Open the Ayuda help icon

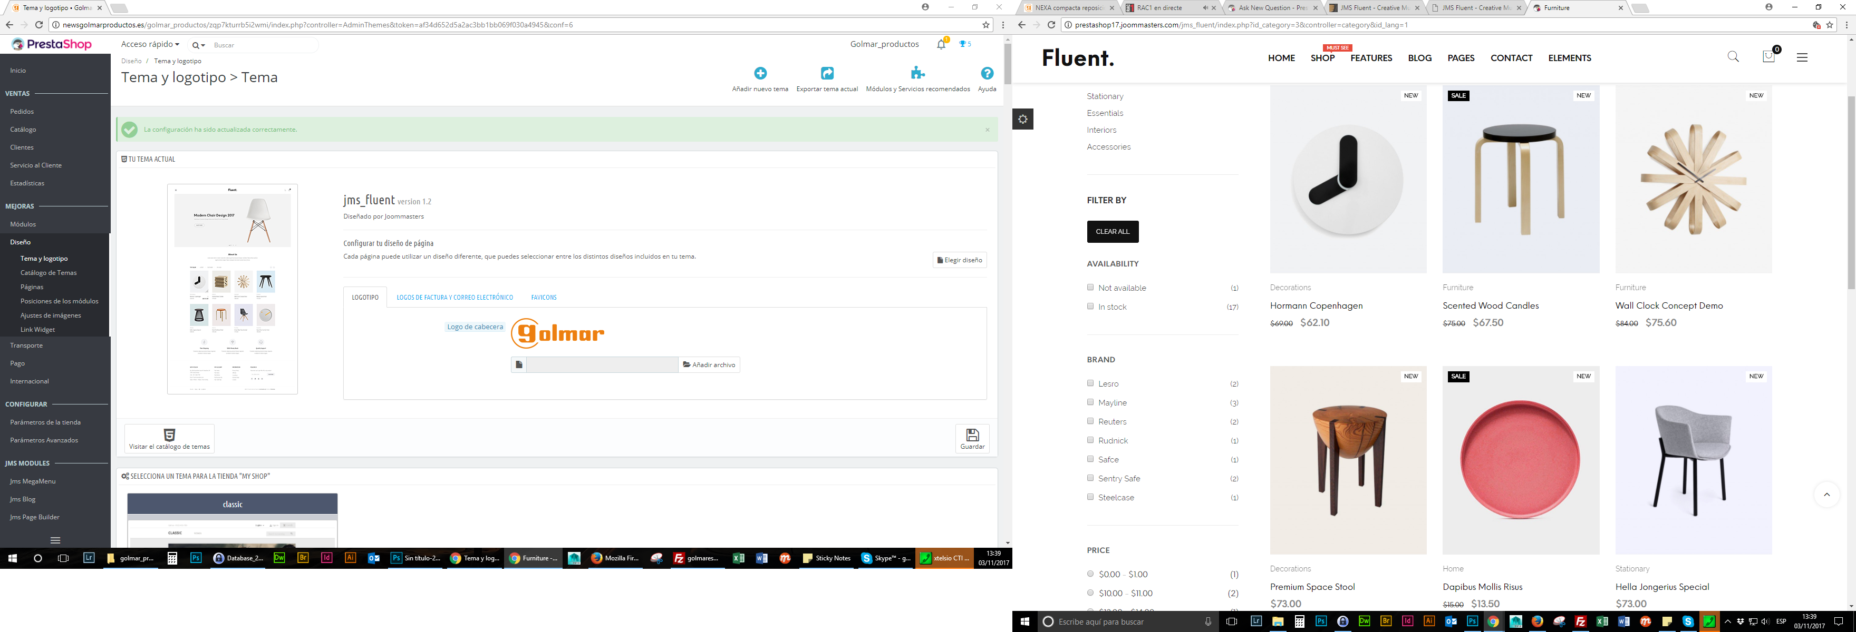[987, 73]
